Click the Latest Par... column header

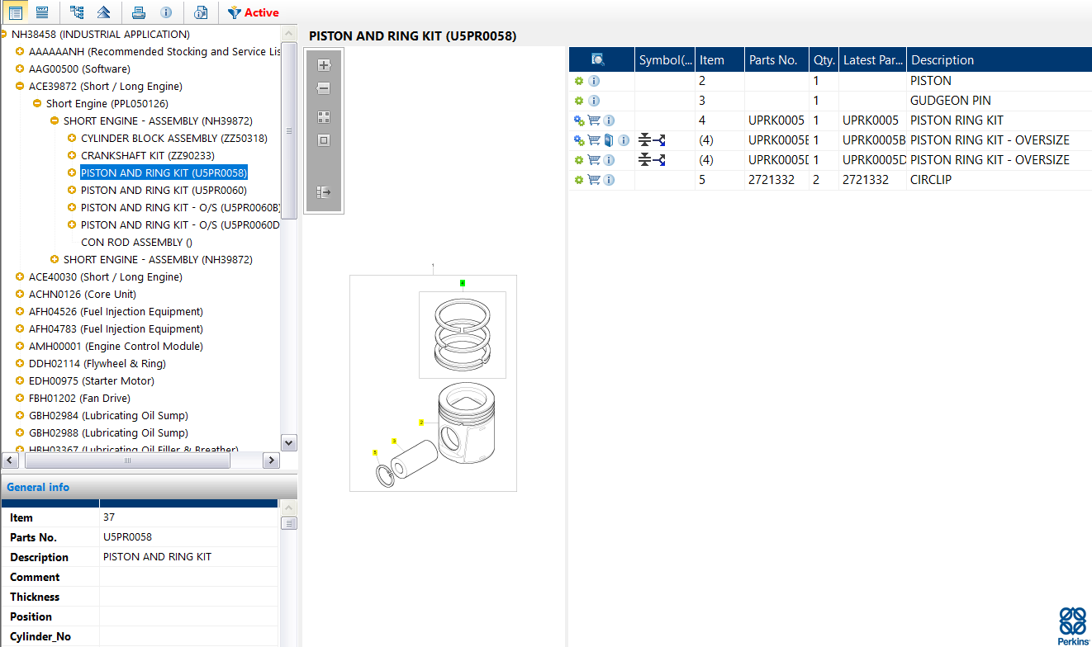pos(872,59)
